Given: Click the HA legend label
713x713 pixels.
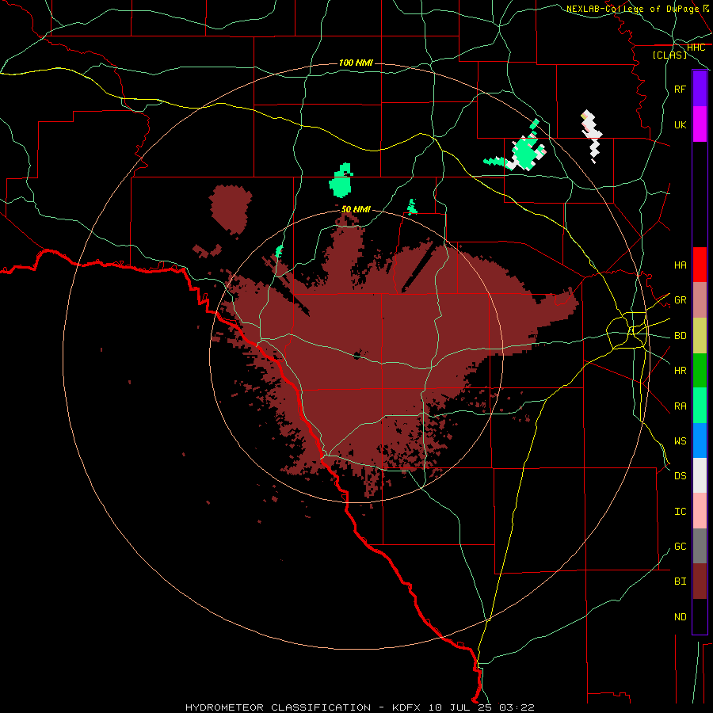Looking at the screenshot, I should (681, 265).
